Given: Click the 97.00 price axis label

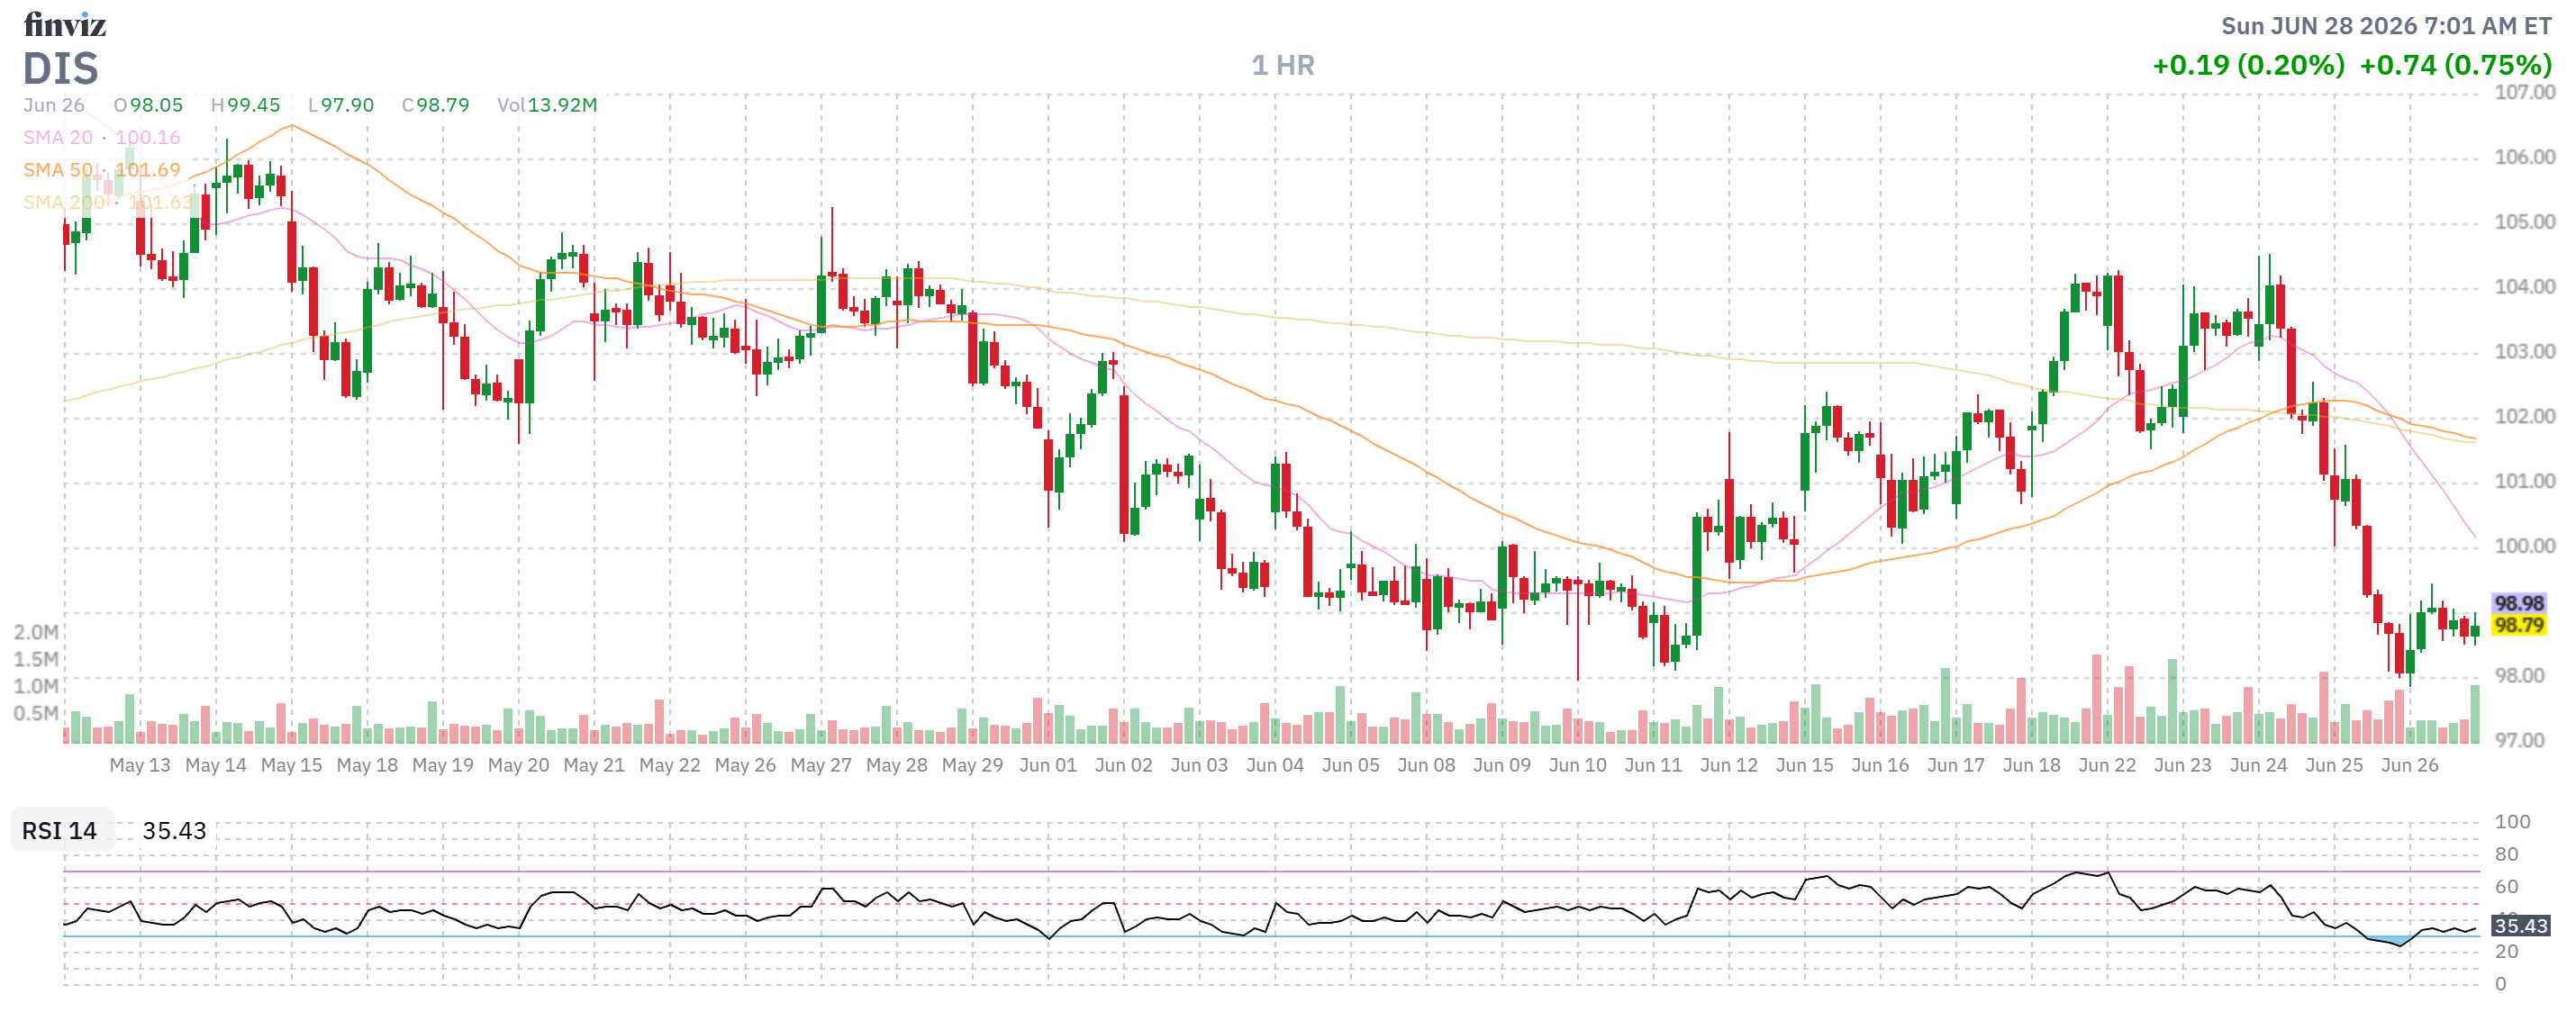Looking at the screenshot, I should point(2519,741).
